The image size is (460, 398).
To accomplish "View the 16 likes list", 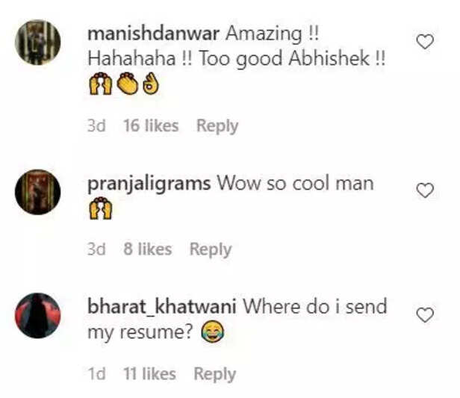I will pos(151,126).
